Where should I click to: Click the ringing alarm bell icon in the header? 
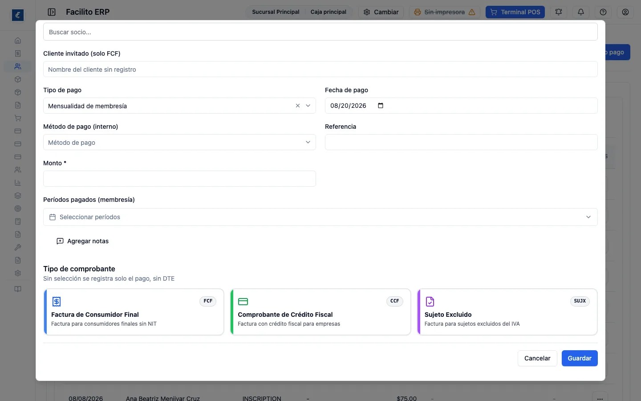pyautogui.click(x=559, y=12)
